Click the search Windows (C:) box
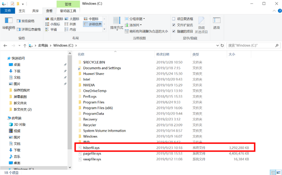The height and width of the screenshot is (175, 282). pyautogui.click(x=253, y=45)
